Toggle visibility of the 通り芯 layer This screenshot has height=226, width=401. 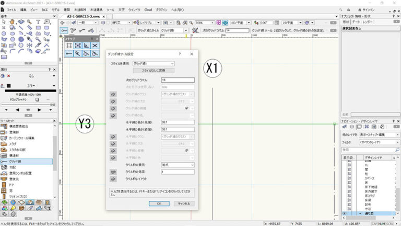click(344, 213)
